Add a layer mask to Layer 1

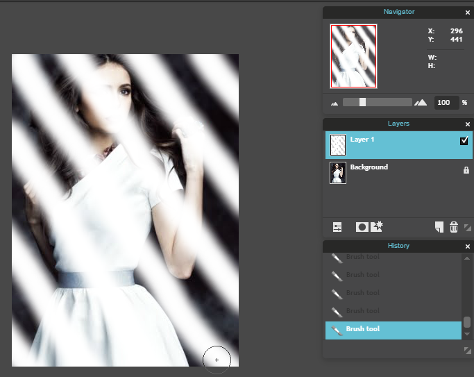pyautogui.click(x=362, y=227)
